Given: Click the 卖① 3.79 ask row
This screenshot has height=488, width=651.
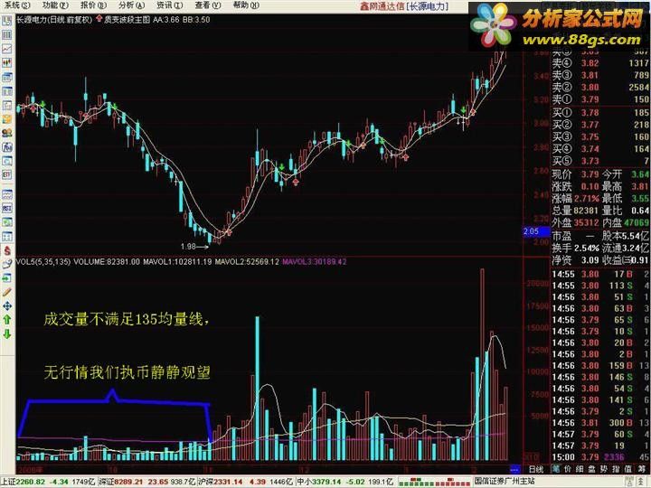Looking at the screenshot, I should (600, 99).
